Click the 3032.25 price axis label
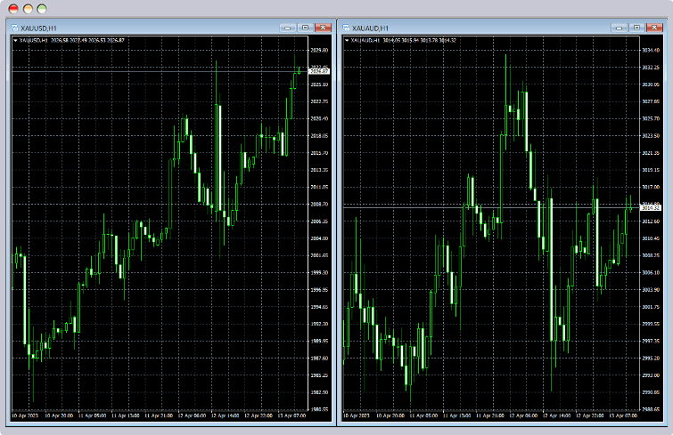The image size is (673, 435). tap(651, 68)
